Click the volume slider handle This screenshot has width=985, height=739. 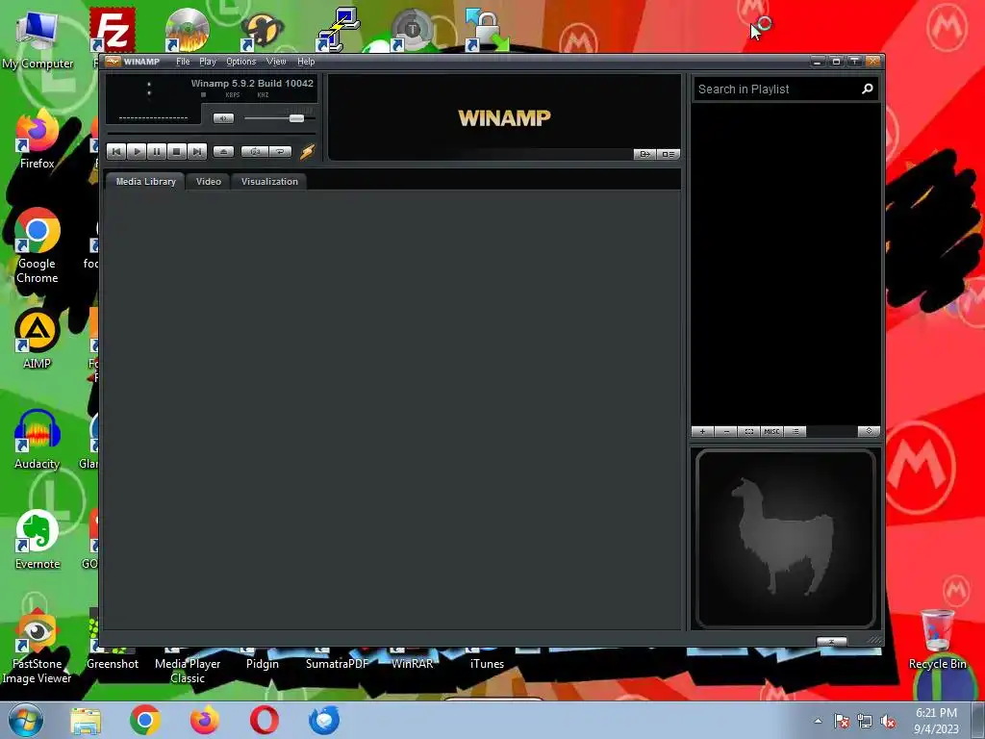point(296,118)
